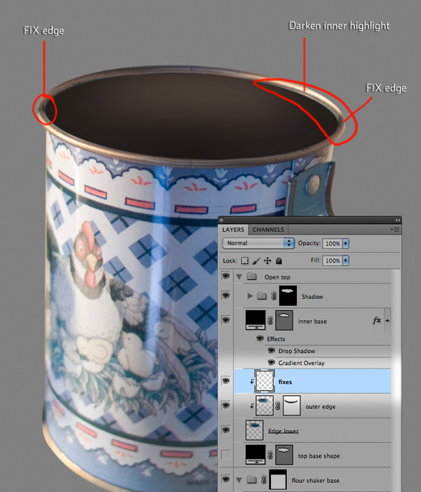Viewport: 421px width, 492px height.
Task: Select the inner base vector mask thumbnail
Action: 284,320
